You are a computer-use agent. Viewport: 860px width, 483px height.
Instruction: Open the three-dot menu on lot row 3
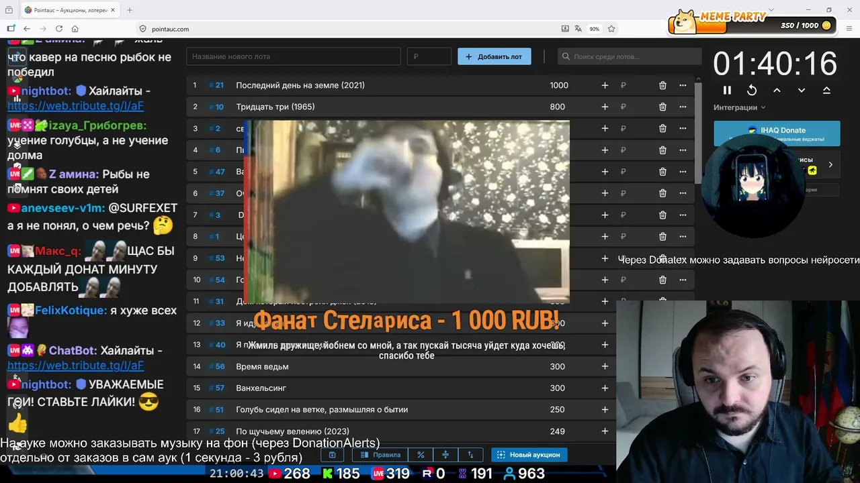click(683, 128)
